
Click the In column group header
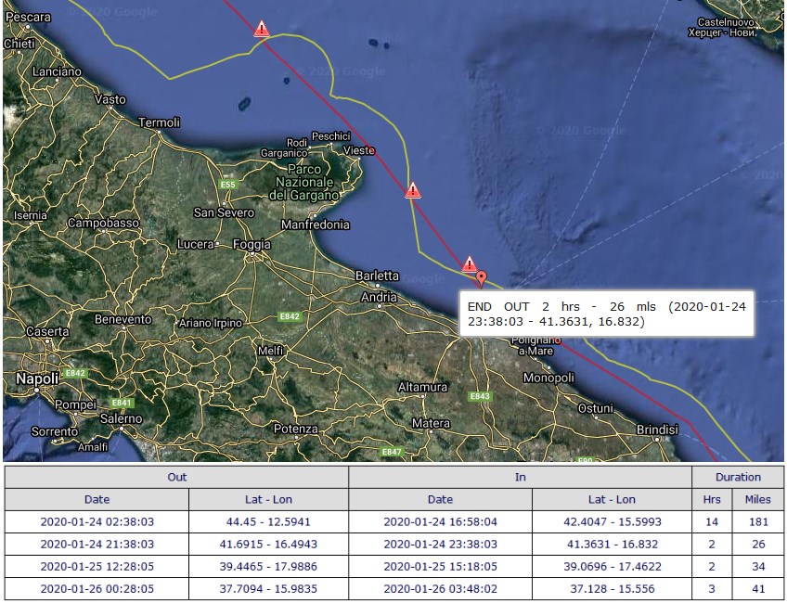click(520, 477)
